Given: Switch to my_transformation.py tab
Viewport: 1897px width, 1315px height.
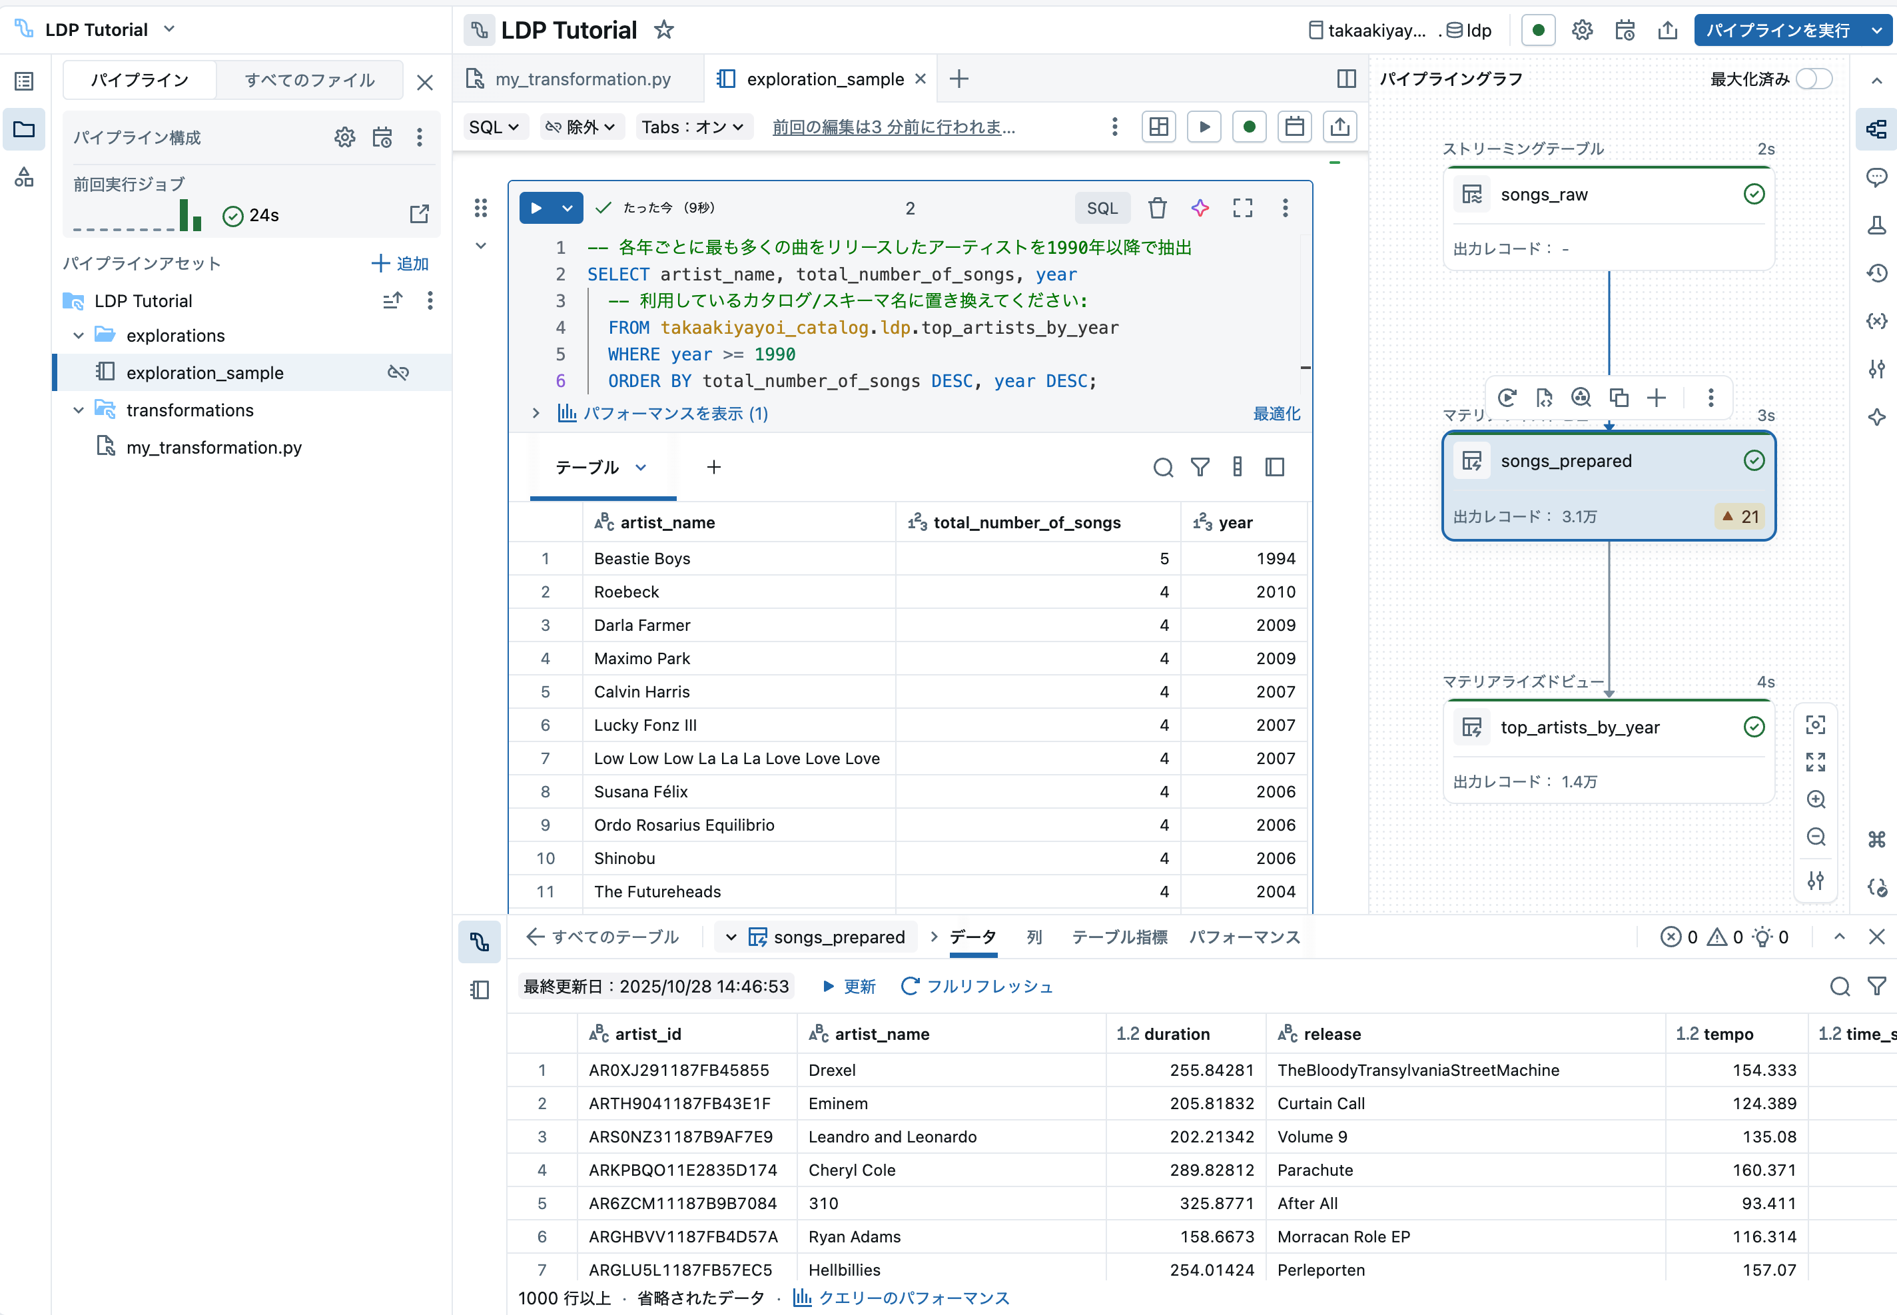Looking at the screenshot, I should point(581,79).
